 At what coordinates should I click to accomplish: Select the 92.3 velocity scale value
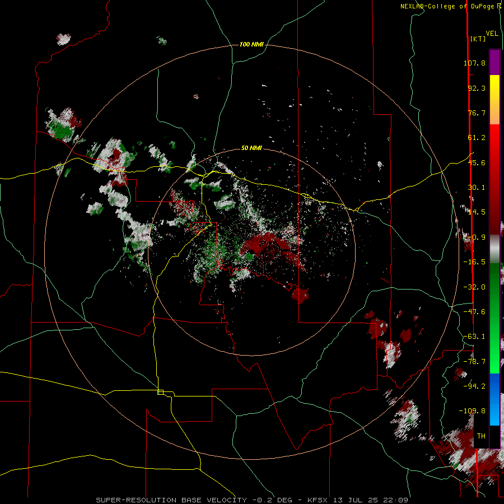coord(477,88)
